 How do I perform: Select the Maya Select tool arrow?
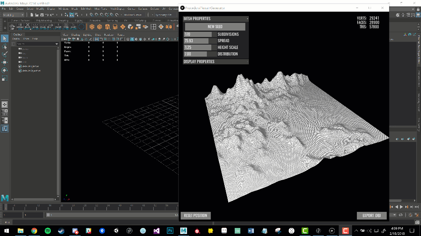coord(4,39)
